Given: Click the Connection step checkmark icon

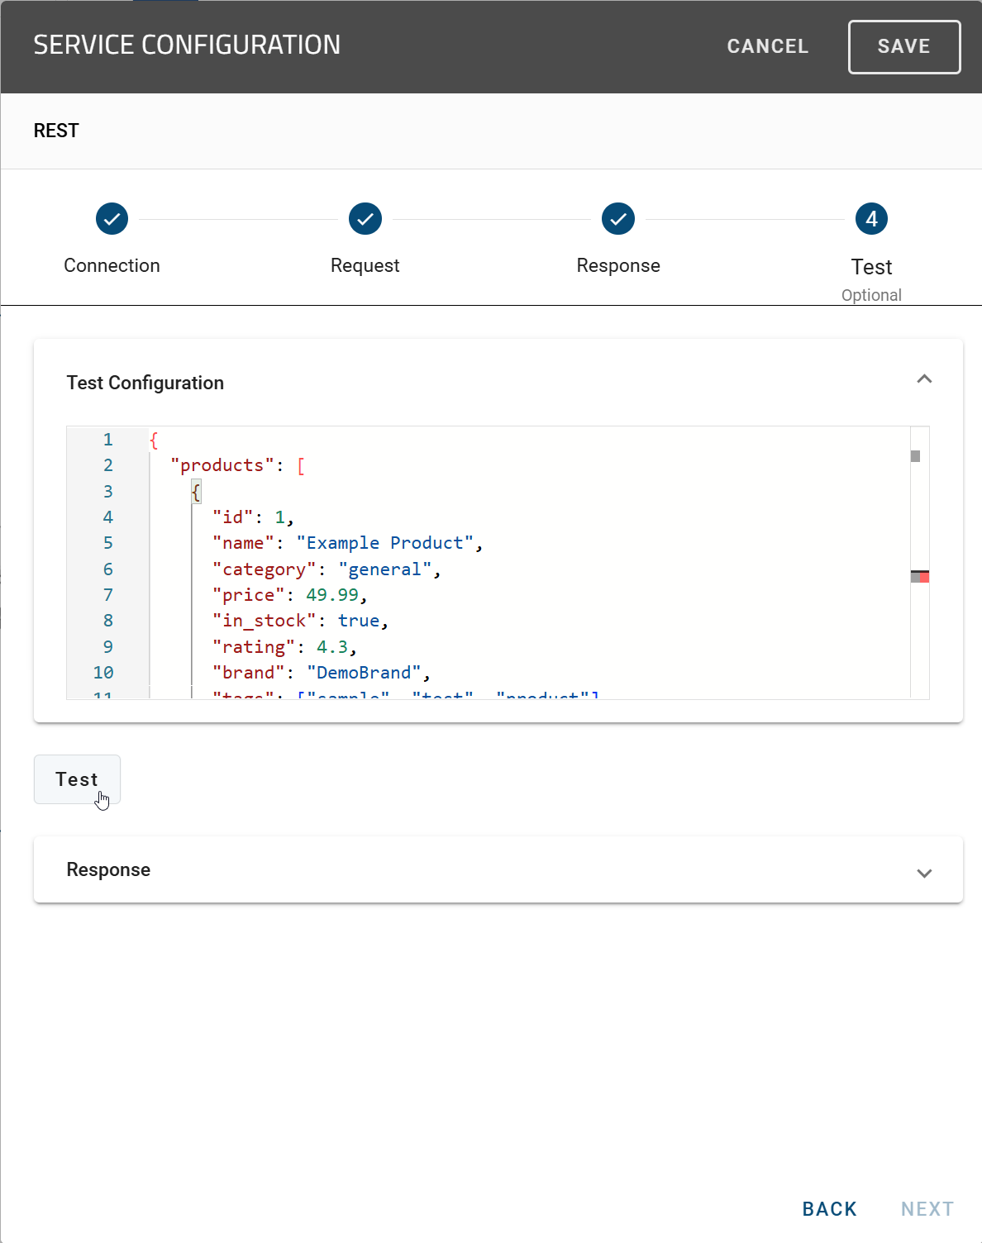Looking at the screenshot, I should [x=112, y=218].
